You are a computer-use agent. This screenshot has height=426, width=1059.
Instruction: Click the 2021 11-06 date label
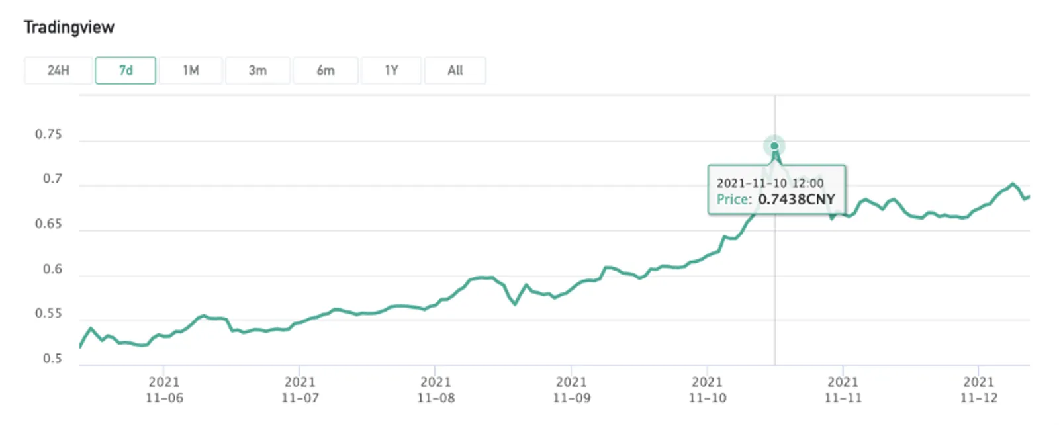[x=164, y=390]
